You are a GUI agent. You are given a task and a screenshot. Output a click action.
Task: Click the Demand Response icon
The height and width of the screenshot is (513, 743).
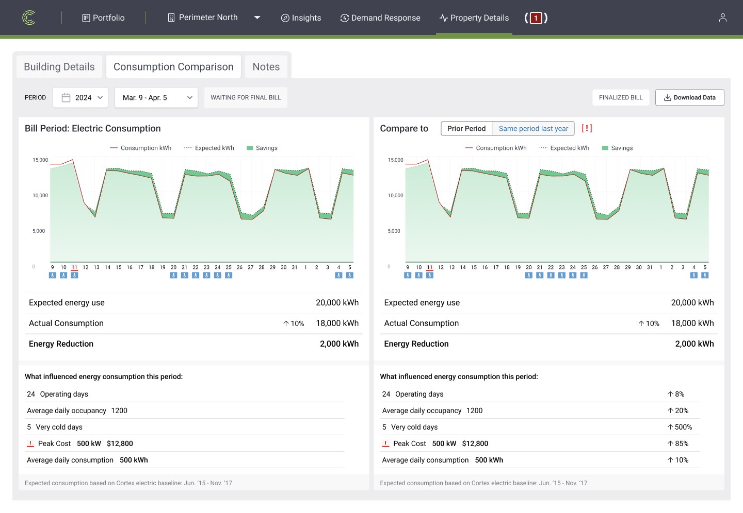click(344, 18)
